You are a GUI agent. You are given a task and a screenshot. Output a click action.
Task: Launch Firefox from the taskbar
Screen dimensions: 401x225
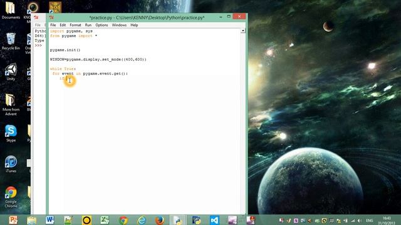[160, 220]
